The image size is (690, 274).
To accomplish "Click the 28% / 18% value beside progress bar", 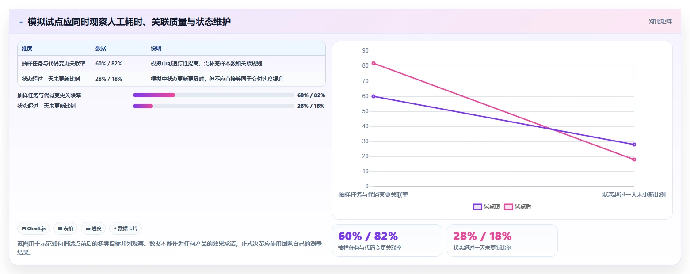I will 311,106.
